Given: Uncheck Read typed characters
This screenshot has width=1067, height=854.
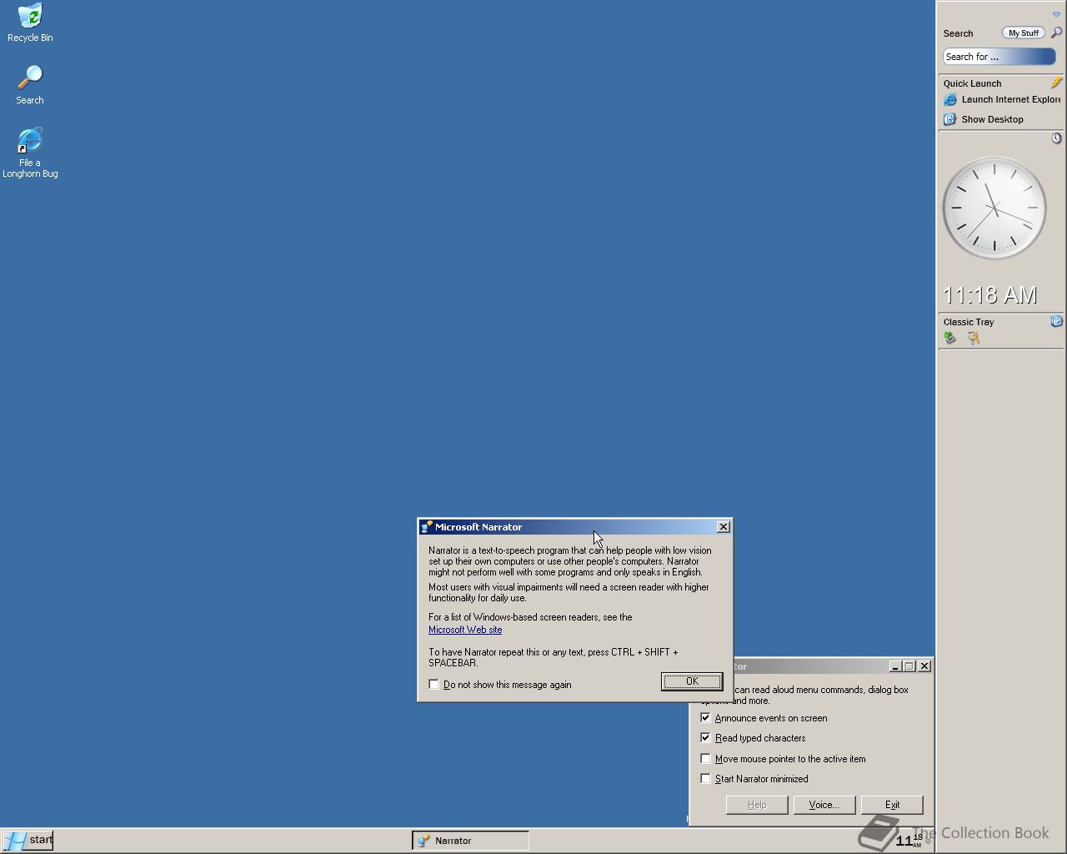Looking at the screenshot, I should click(x=705, y=737).
